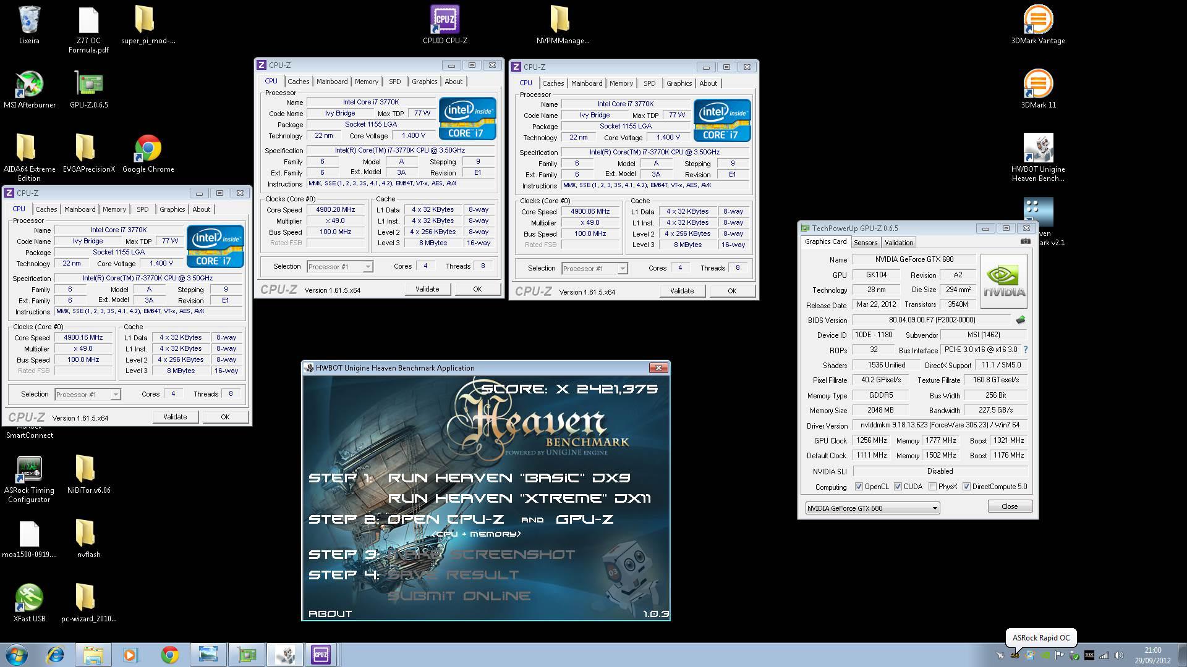The height and width of the screenshot is (667, 1187).
Task: Click the NVIDIA logo in GPU-Z
Action: click(x=1004, y=281)
